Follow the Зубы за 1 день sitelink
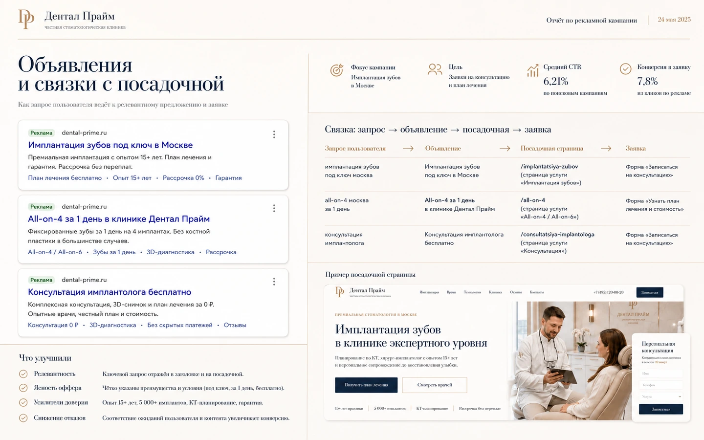 [x=114, y=252]
